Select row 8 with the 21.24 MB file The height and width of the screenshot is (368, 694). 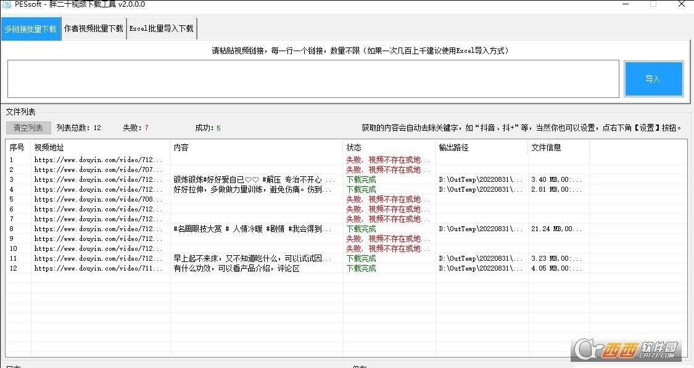254,229
